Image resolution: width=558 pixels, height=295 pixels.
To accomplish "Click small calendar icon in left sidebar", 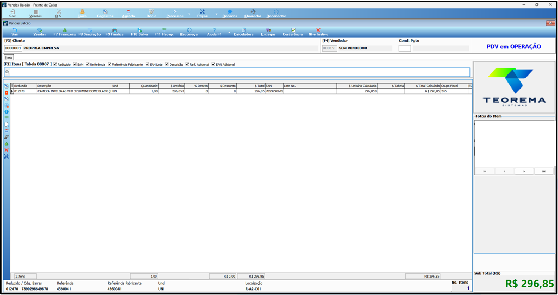I will [7, 131].
